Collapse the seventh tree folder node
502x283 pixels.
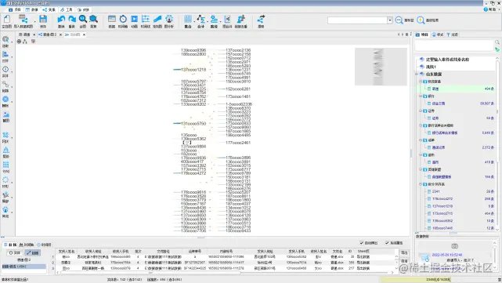point(421,169)
